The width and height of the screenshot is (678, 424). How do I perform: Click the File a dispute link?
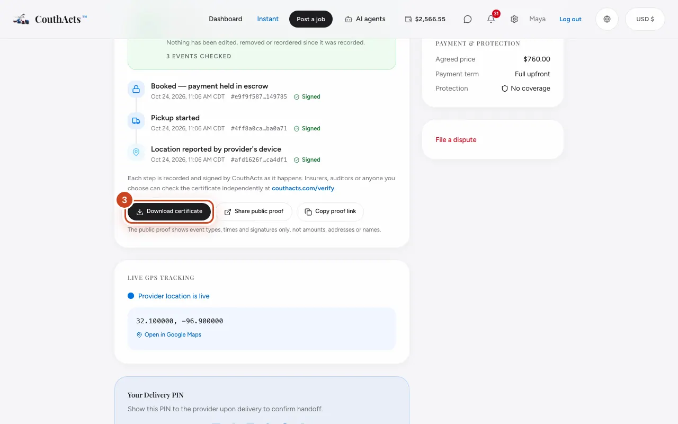click(x=456, y=140)
